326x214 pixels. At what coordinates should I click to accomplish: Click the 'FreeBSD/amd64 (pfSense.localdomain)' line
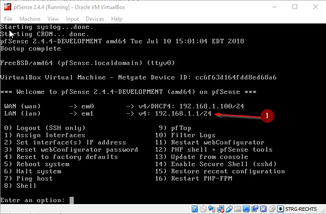[x=88, y=63]
